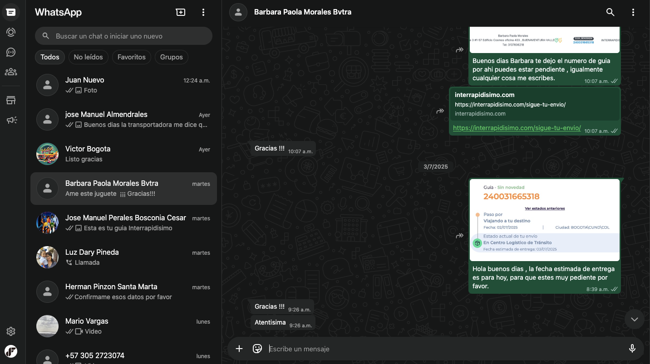Viewport: 650px width, 364px height.
Task: Open Victor Bogota chat
Action: 123,154
